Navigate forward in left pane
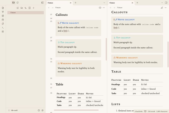This screenshot has height=113, width=169. coord(53,8)
